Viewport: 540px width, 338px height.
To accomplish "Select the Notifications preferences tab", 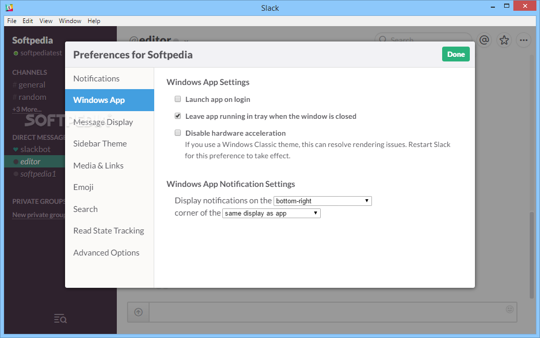I will point(110,78).
